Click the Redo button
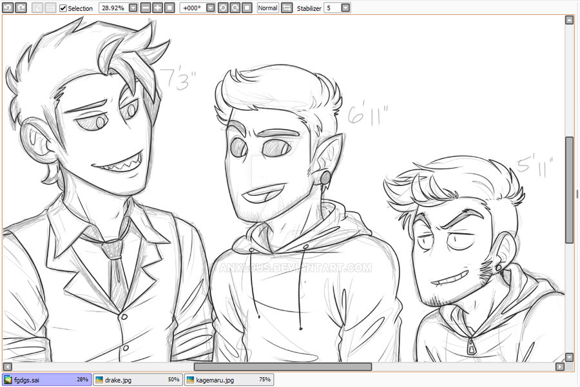Screen dimensions: 580x387 (21, 7)
